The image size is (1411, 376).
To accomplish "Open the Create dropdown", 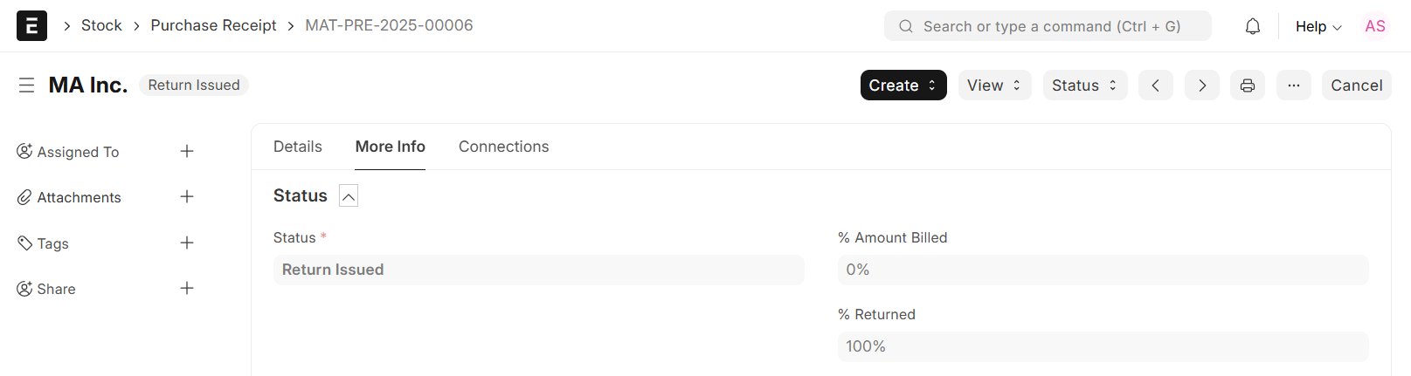I will [x=903, y=85].
